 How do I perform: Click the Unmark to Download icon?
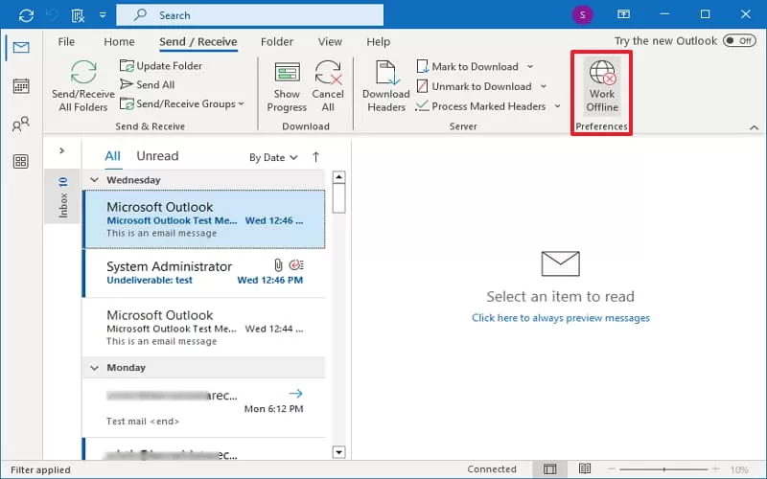pyautogui.click(x=422, y=86)
